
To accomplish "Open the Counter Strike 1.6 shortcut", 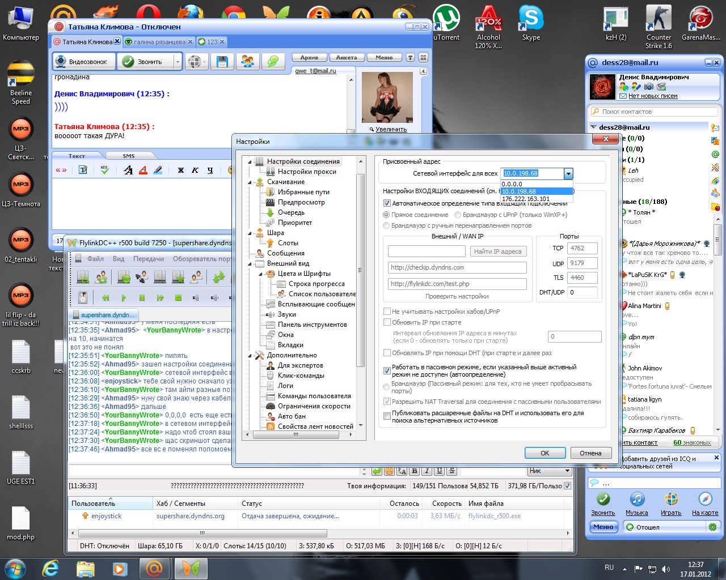I will coord(658,20).
